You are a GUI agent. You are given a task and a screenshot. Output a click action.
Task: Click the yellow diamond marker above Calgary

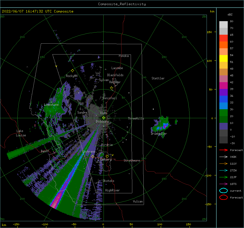(107, 156)
